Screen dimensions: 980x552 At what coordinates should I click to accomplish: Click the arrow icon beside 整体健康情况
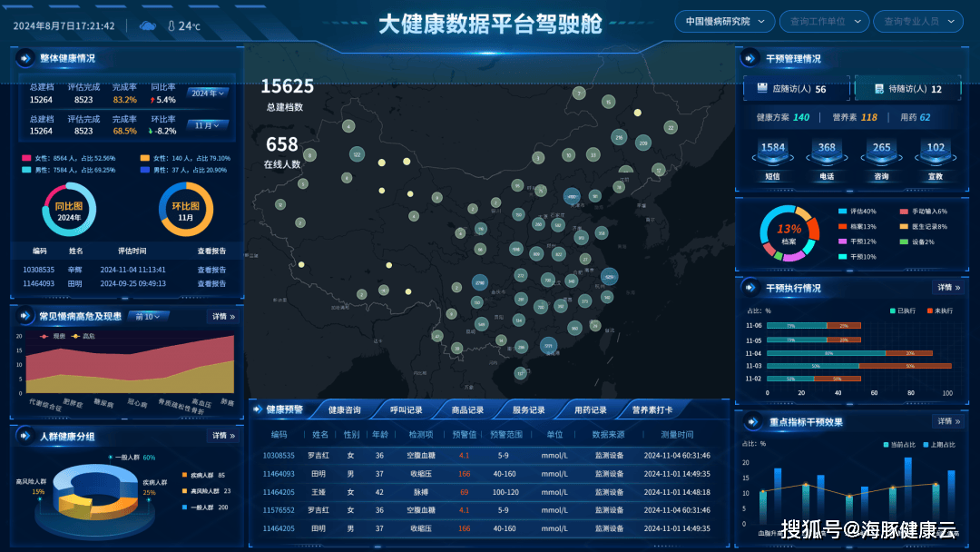24,58
